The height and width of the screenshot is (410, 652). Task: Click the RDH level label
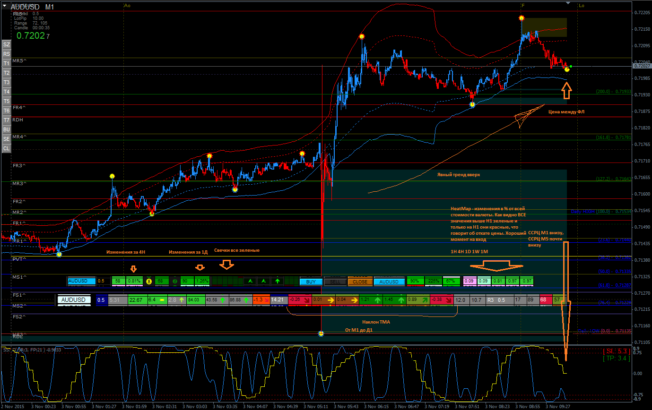coord(18,120)
